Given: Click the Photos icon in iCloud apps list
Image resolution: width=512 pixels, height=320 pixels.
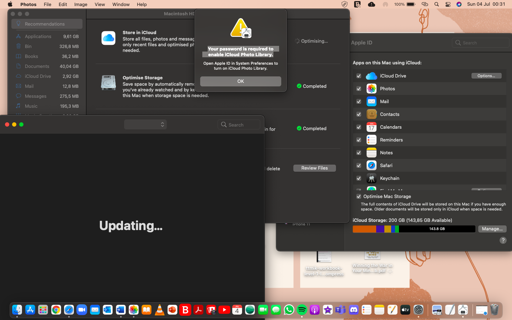Looking at the screenshot, I should pyautogui.click(x=372, y=89).
